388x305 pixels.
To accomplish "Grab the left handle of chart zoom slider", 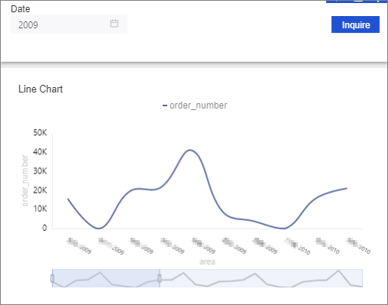I will pyautogui.click(x=53, y=278).
